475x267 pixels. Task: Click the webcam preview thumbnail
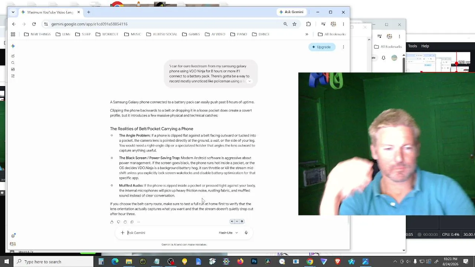tap(387, 144)
